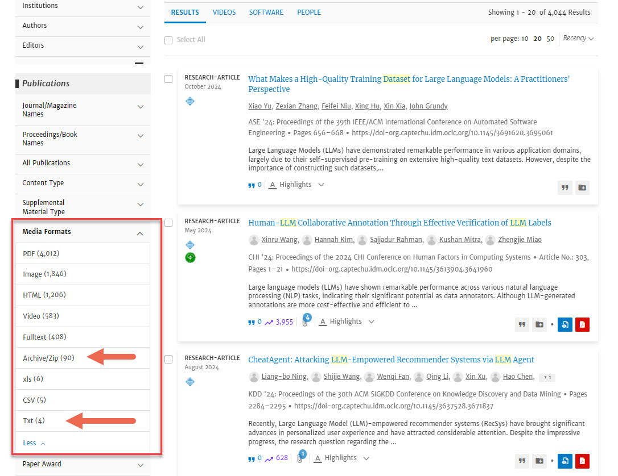The height and width of the screenshot is (476, 618).
Task: Open the PEOPLE tab
Action: (x=308, y=12)
